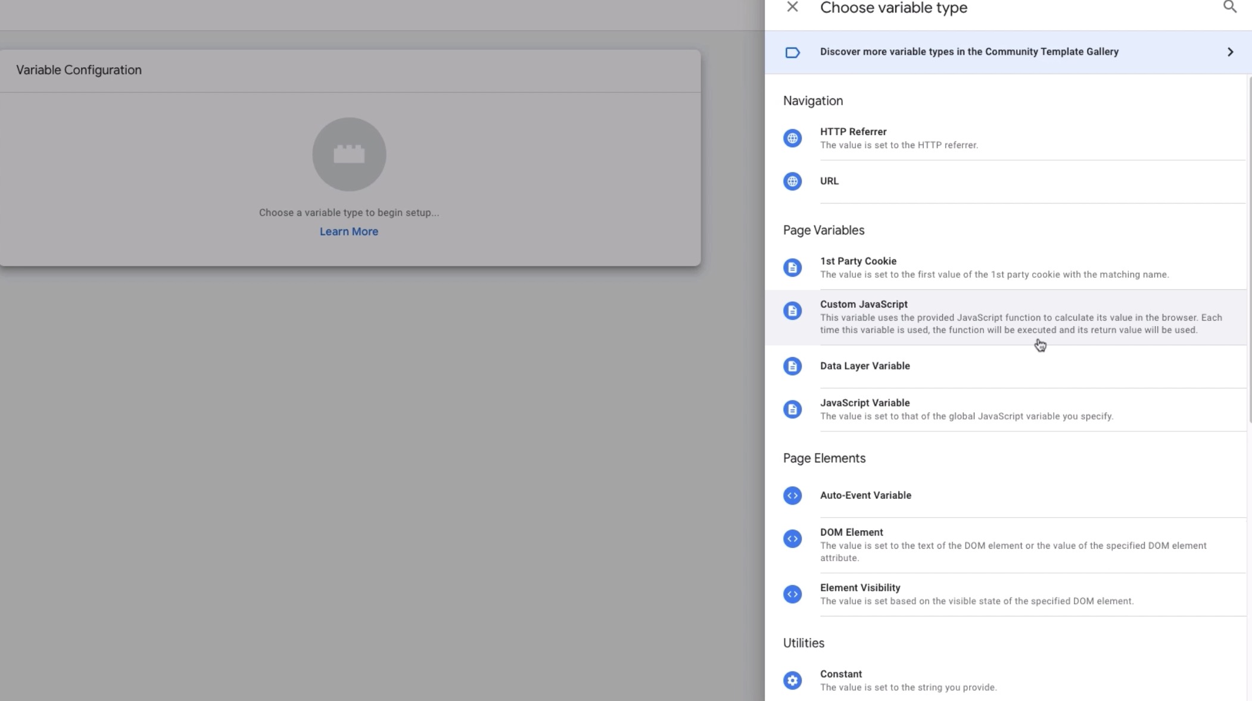Click the Auto-Event Variable code icon
1252x701 pixels.
pos(792,496)
